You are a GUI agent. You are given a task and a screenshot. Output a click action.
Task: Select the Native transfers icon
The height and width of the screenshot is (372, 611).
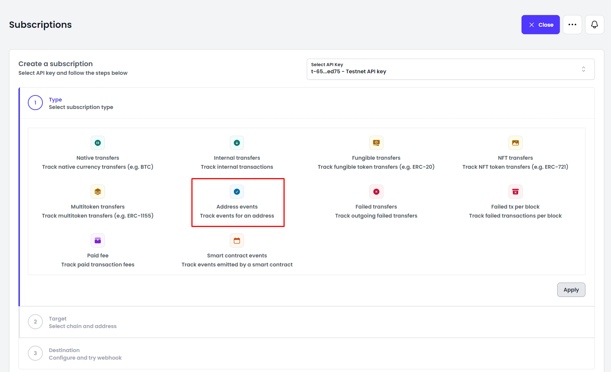[98, 143]
